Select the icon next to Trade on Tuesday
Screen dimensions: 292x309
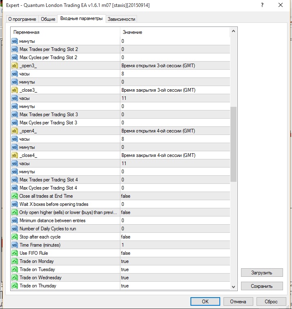coord(15,269)
